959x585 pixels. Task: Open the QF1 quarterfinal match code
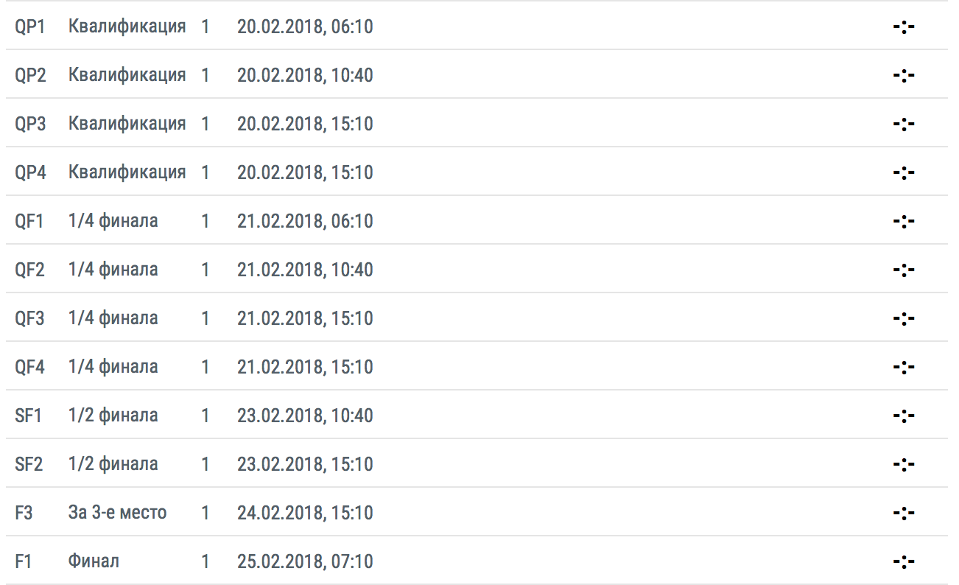click(29, 221)
